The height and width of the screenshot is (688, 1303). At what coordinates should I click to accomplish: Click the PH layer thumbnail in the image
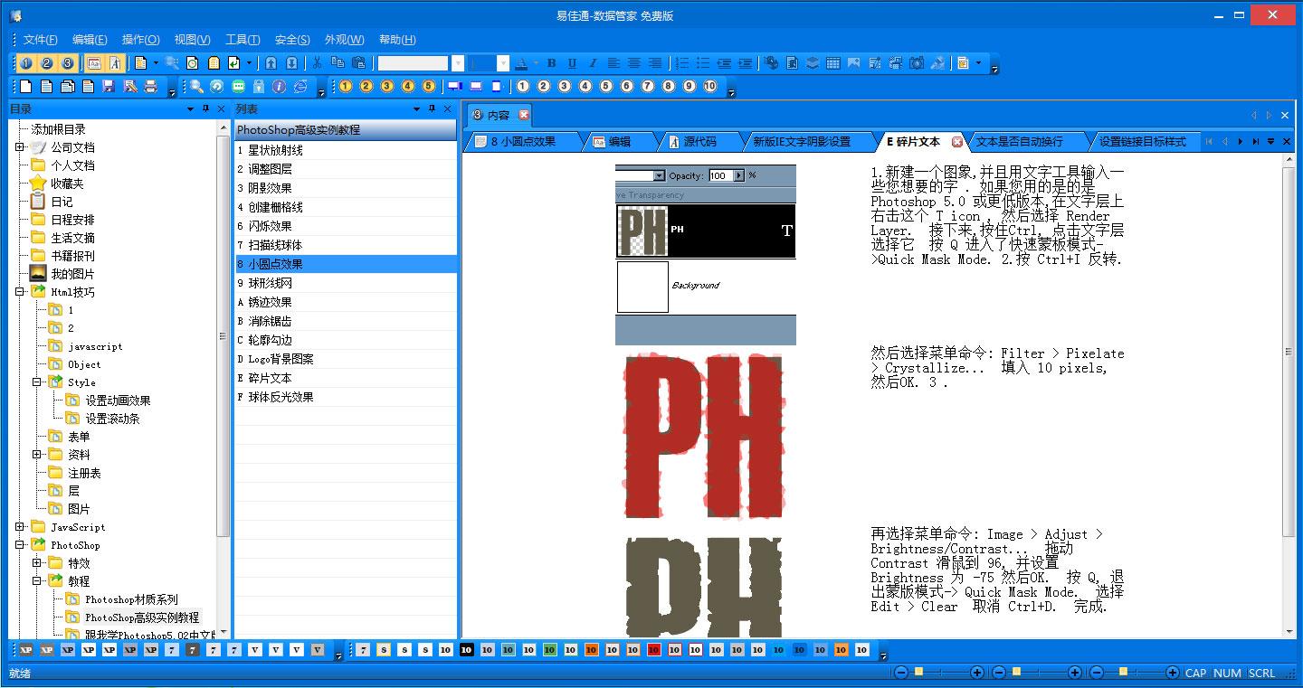point(642,231)
